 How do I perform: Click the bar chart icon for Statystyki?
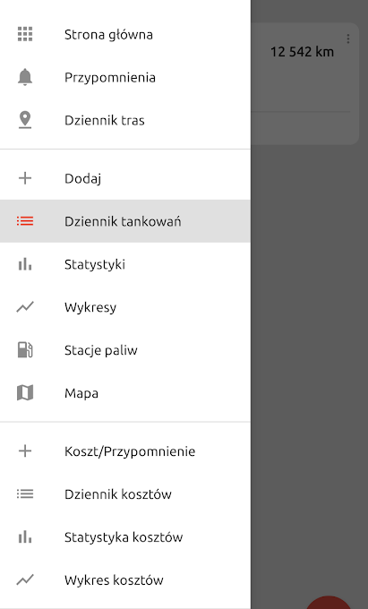point(25,264)
